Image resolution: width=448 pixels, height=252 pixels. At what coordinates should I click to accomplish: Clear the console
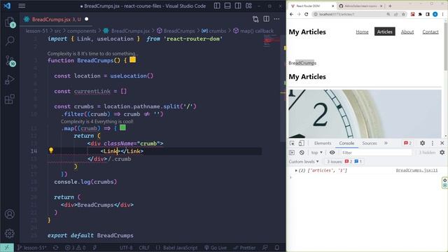click(302, 153)
